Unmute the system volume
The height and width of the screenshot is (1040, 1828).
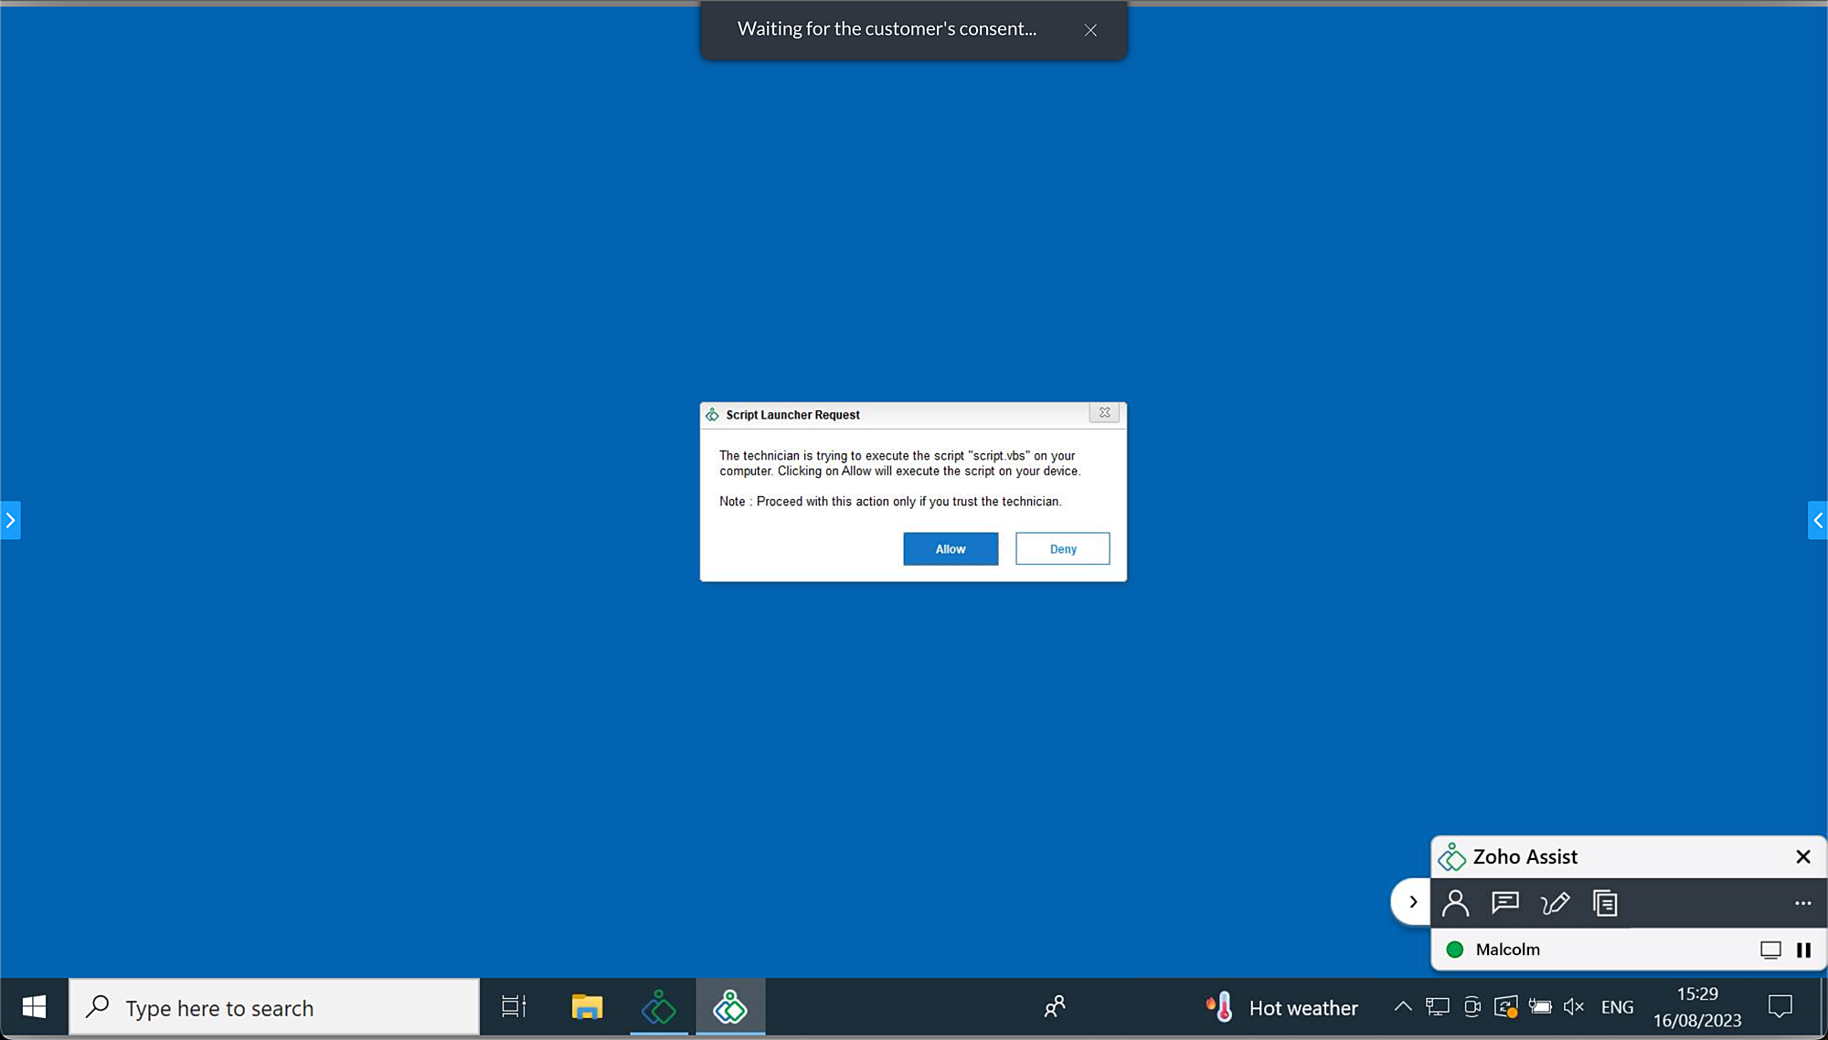(1574, 1006)
